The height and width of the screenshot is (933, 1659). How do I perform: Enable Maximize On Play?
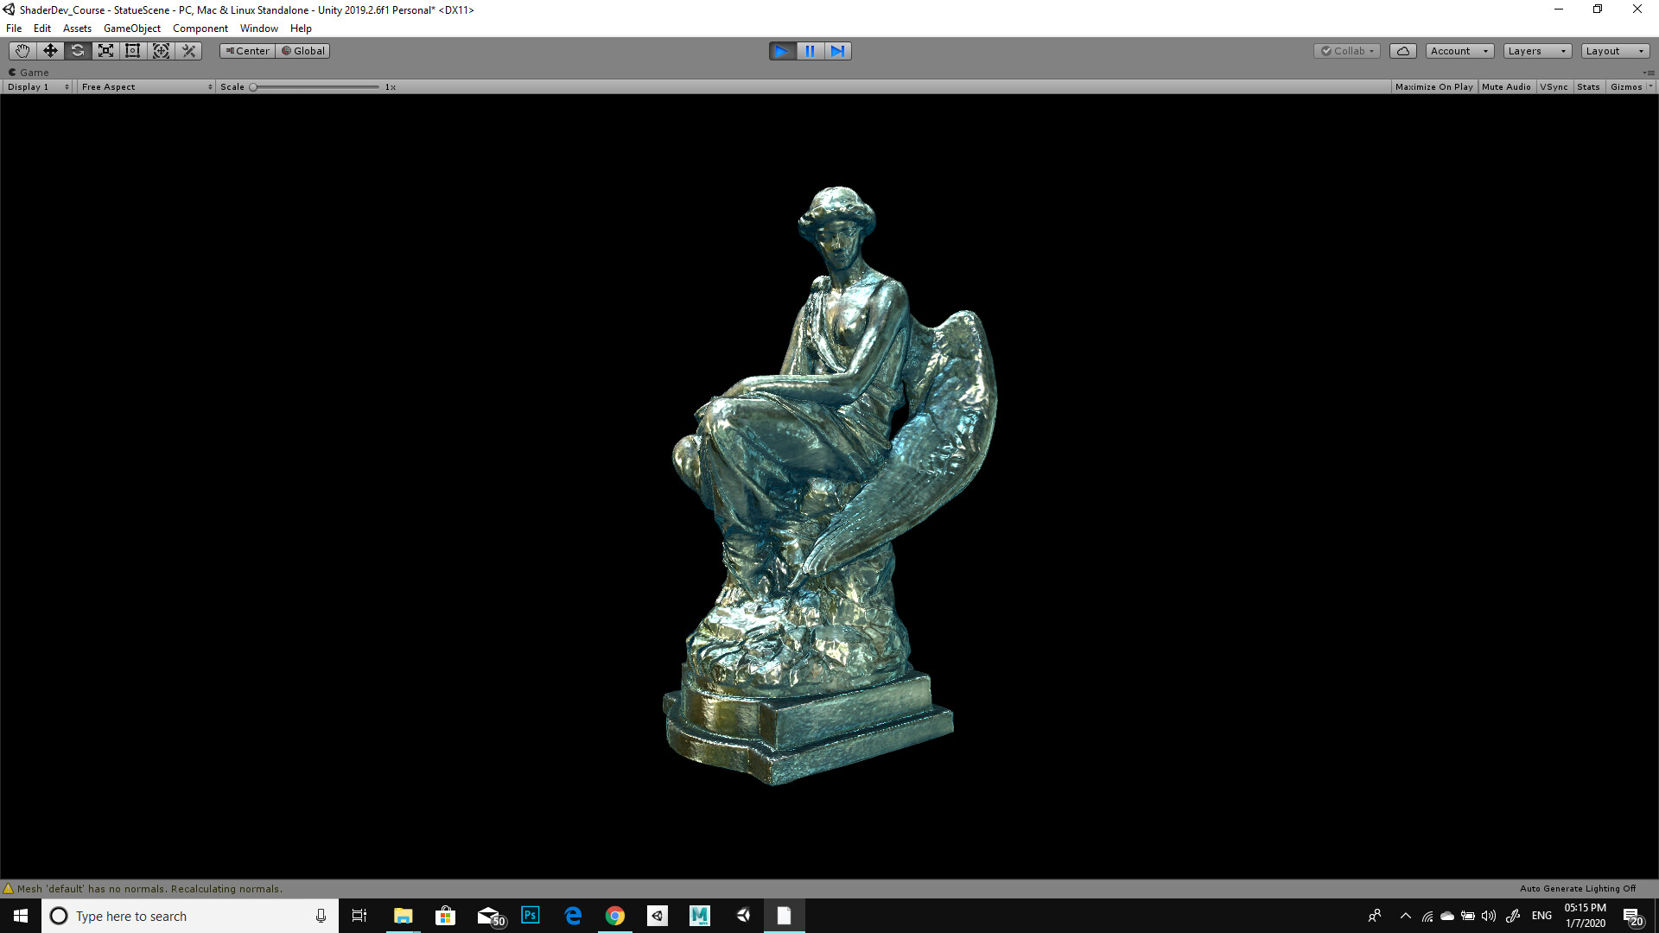pyautogui.click(x=1433, y=86)
